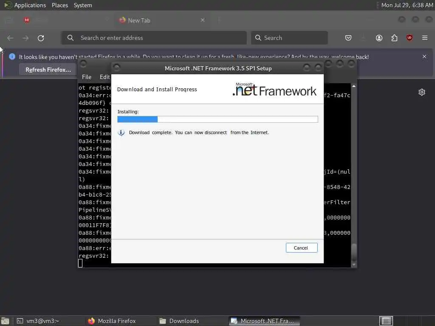
Task: Open New Tab page settings gear
Action: (422, 92)
